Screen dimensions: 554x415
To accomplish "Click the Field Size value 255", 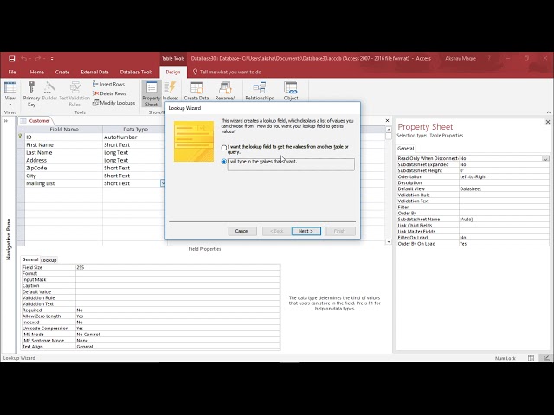I will click(177, 267).
